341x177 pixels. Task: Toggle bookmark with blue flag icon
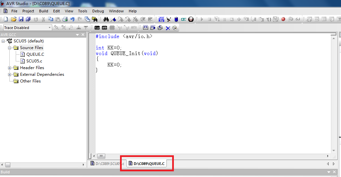(x=113, y=19)
